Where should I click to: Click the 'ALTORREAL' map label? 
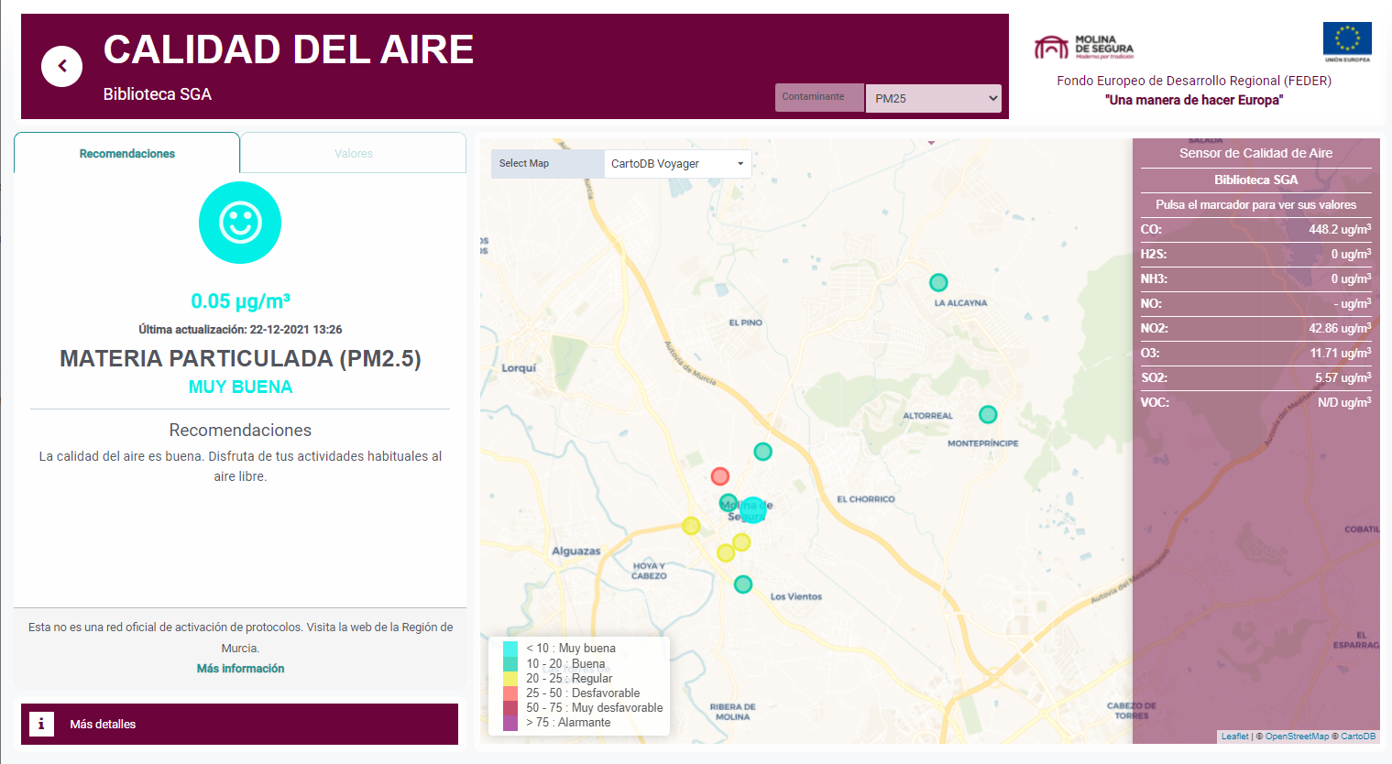(927, 416)
